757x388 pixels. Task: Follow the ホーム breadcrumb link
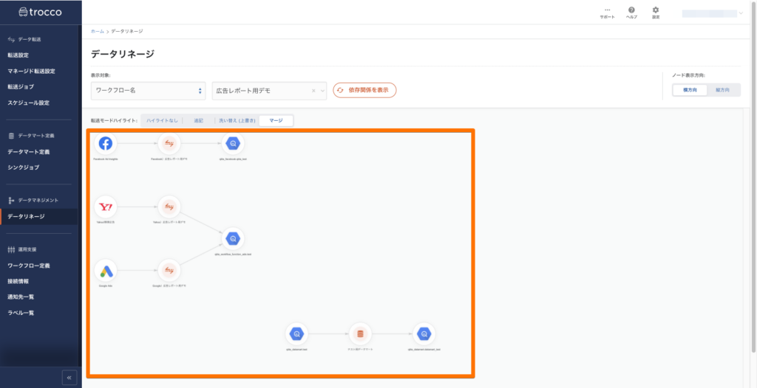pos(97,32)
